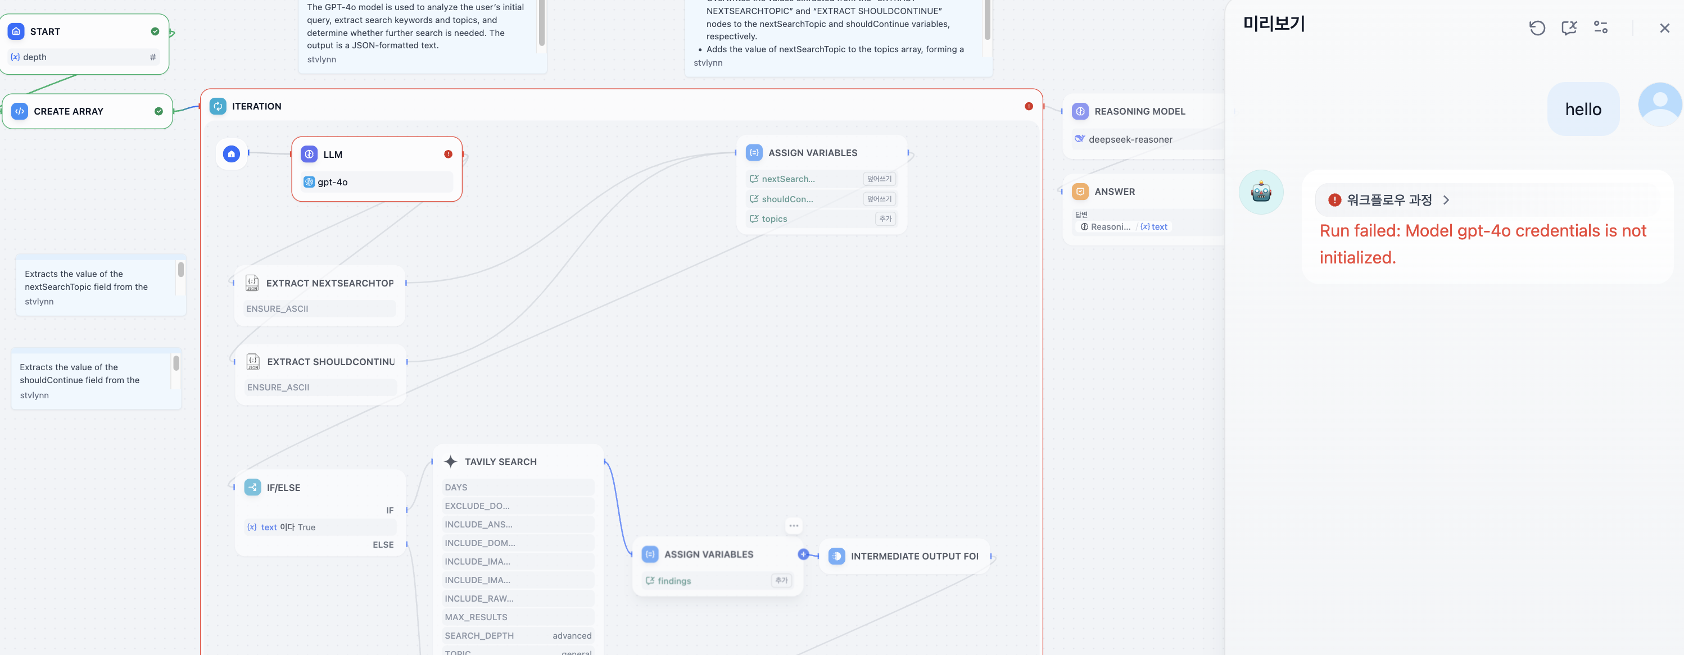Click the START node green checkmark

pos(155,31)
